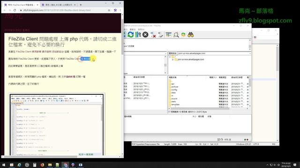Image resolution: width=300 pixels, height=168 pixels.
Task: Close the first Chrome tab
Action: [37, 5]
